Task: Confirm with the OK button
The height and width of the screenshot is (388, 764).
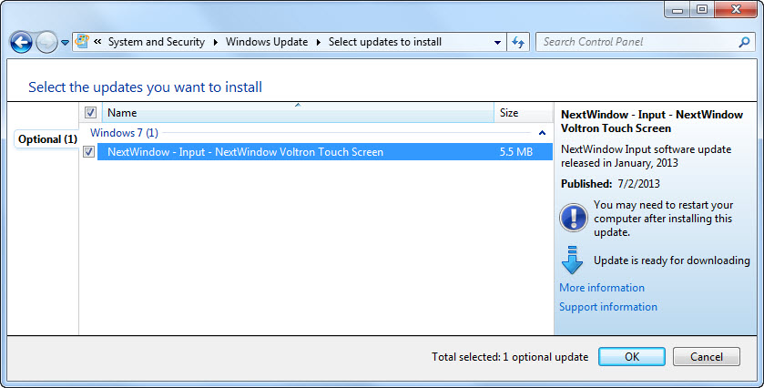Action: coord(631,356)
